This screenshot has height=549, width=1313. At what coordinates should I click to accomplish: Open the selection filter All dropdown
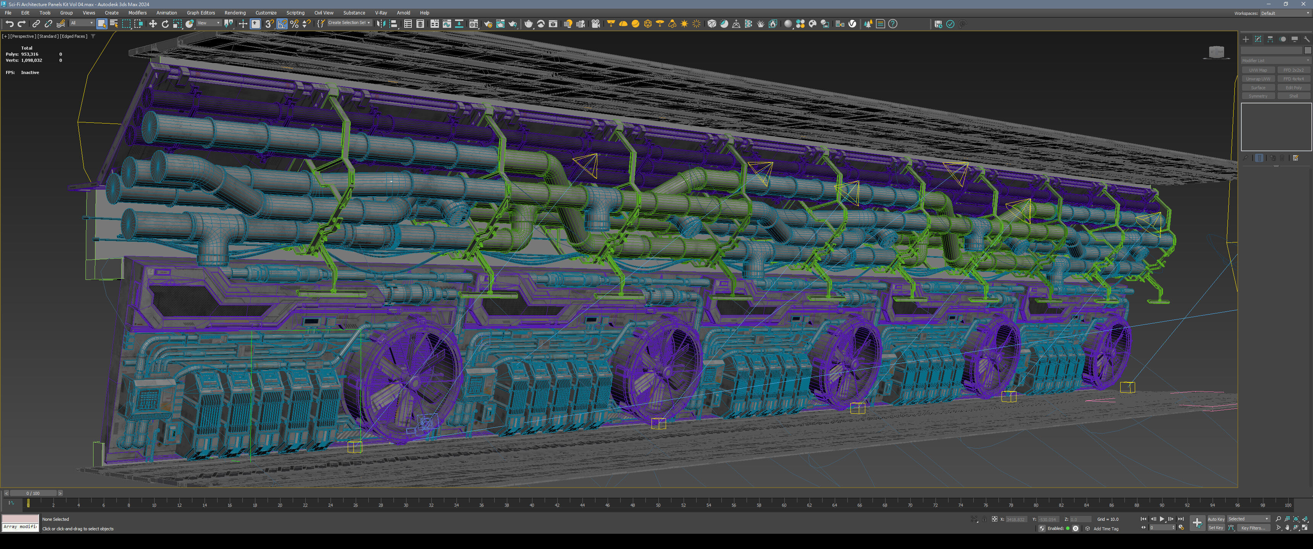pyautogui.click(x=82, y=23)
